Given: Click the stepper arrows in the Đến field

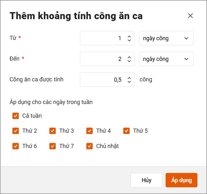Looking at the screenshot, I should pos(129,59).
